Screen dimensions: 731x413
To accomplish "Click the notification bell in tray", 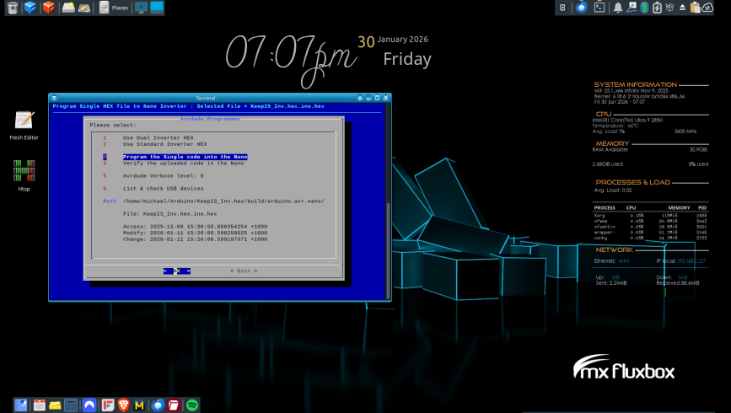I will [618, 8].
